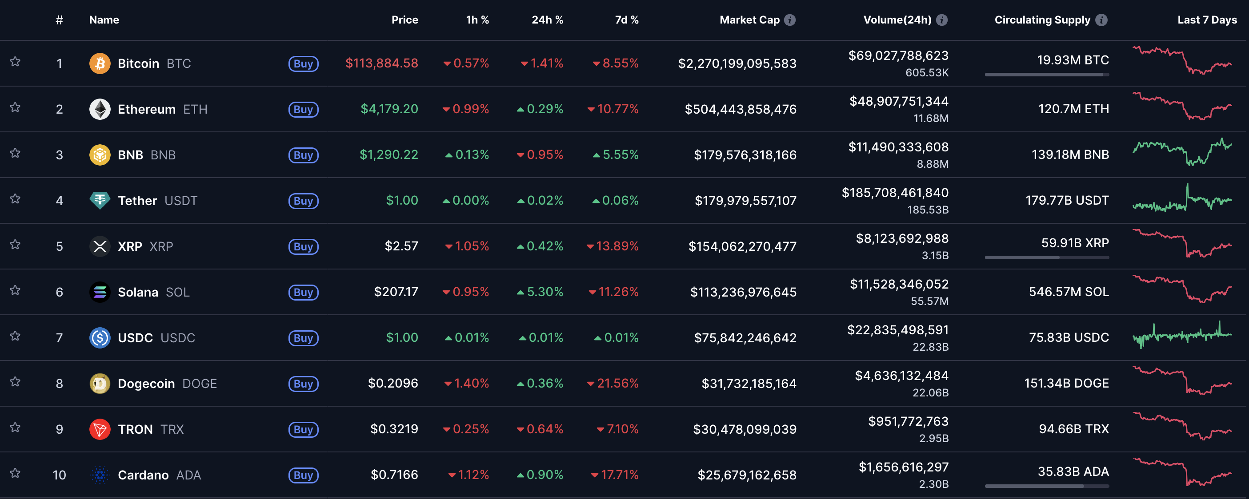Sort table by Price column
The image size is (1249, 499).
404,20
